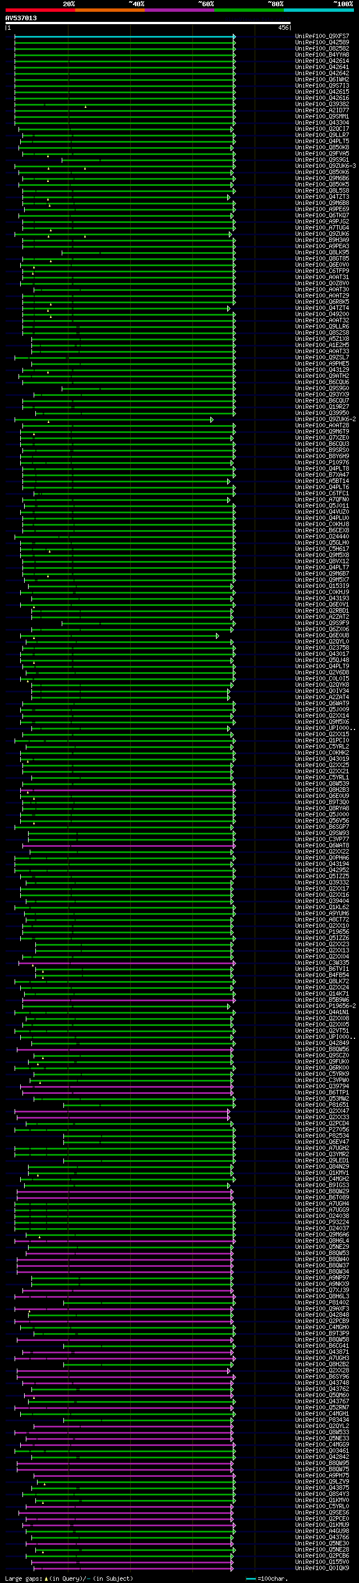359x1583 pixels.
Task: Open hit label UniRef100_Q9ZUK6-2
Action: click(x=326, y=419)
